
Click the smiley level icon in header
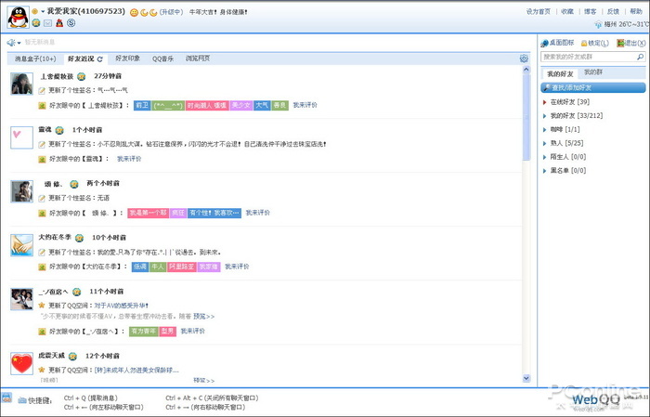tap(134, 12)
